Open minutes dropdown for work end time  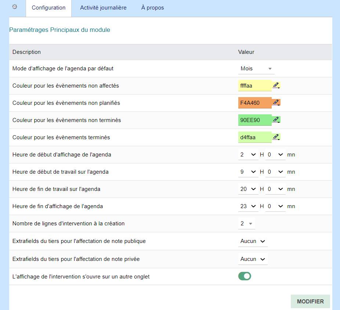point(275,189)
